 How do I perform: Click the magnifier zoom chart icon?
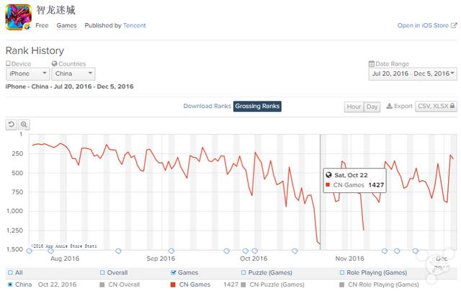(24, 125)
